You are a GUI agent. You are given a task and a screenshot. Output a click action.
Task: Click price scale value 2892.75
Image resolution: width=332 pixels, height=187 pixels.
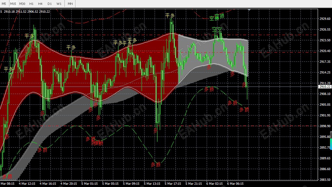coord(325,147)
